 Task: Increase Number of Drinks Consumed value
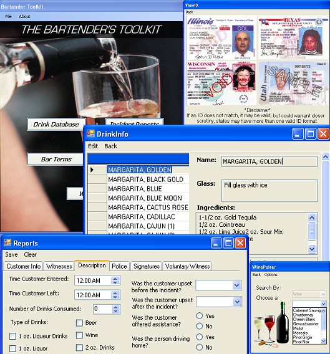coord(116,307)
